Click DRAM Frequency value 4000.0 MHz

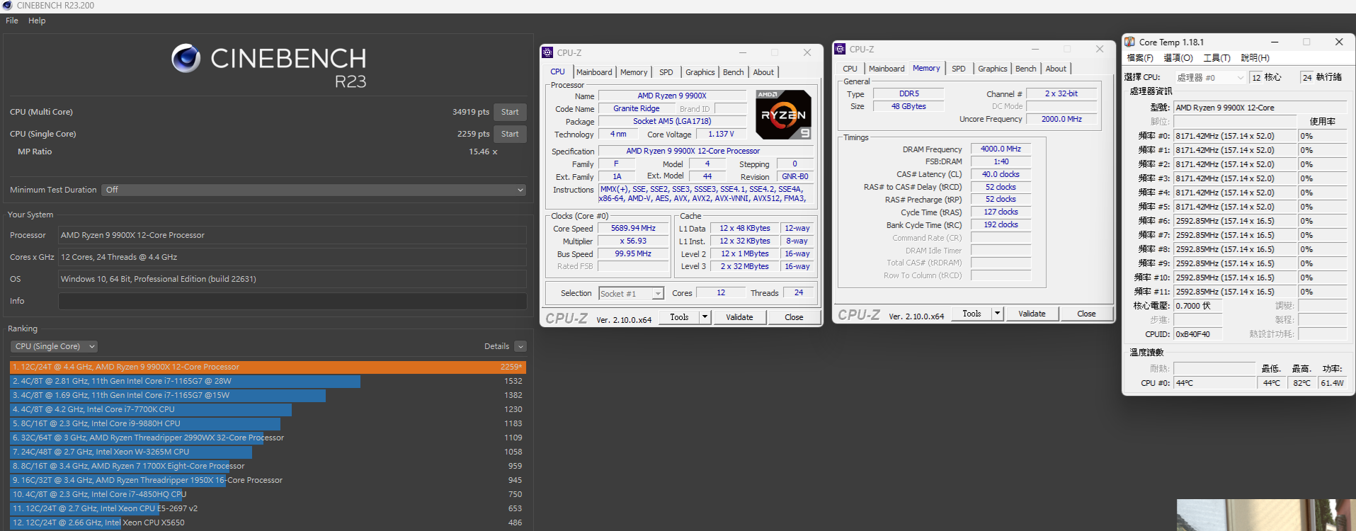1001,149
